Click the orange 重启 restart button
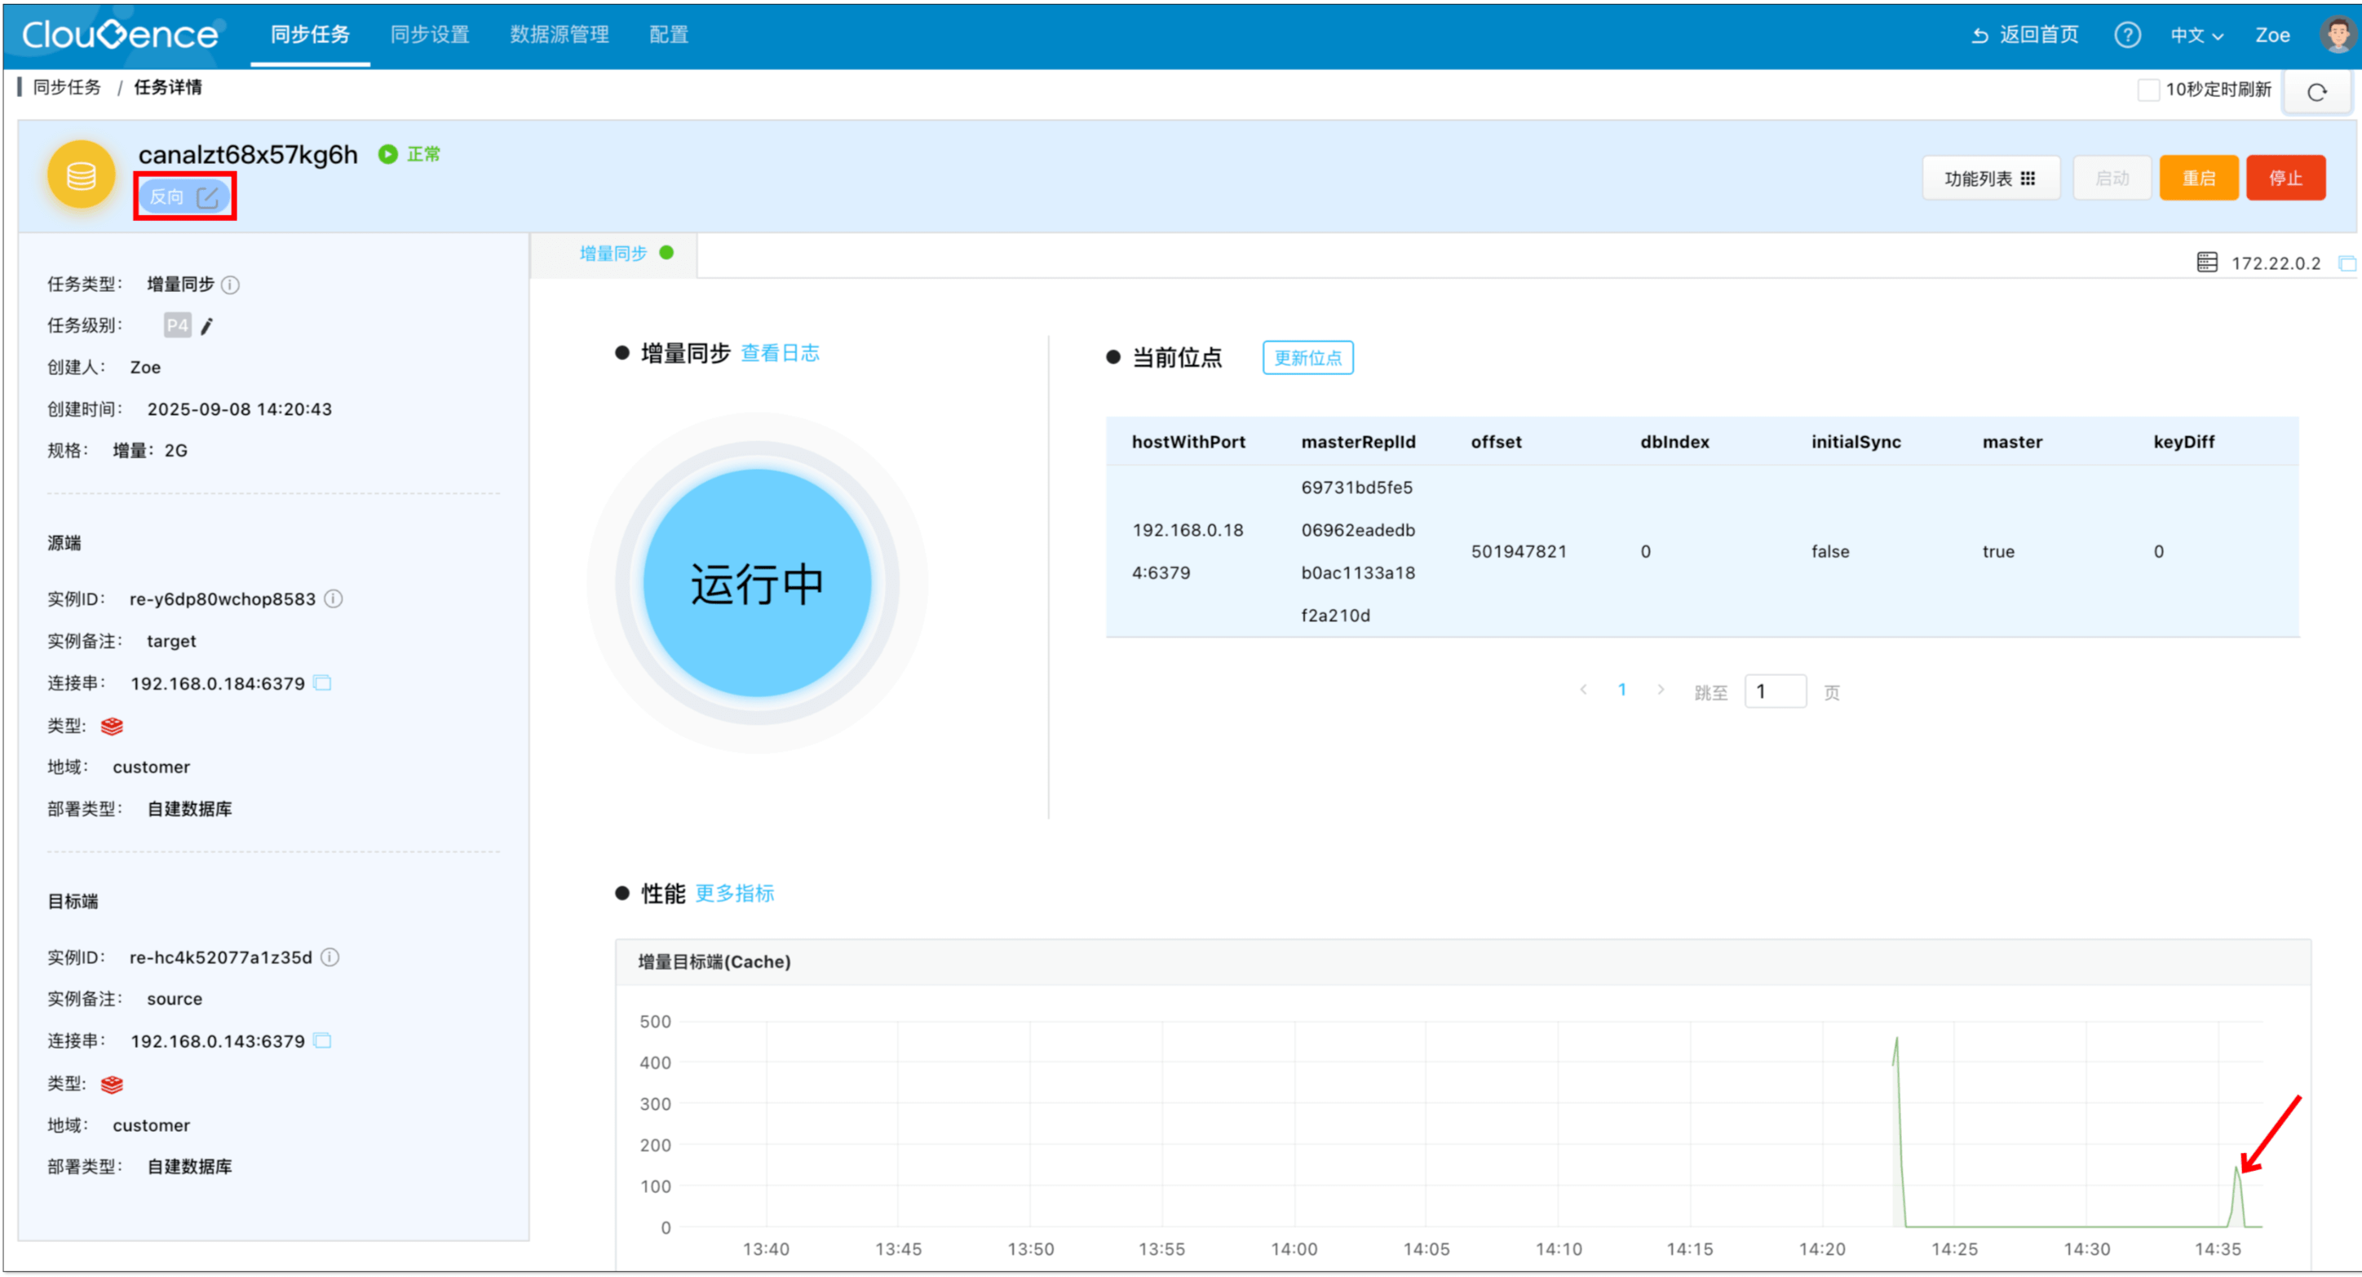The image size is (2362, 1277). 2198,178
